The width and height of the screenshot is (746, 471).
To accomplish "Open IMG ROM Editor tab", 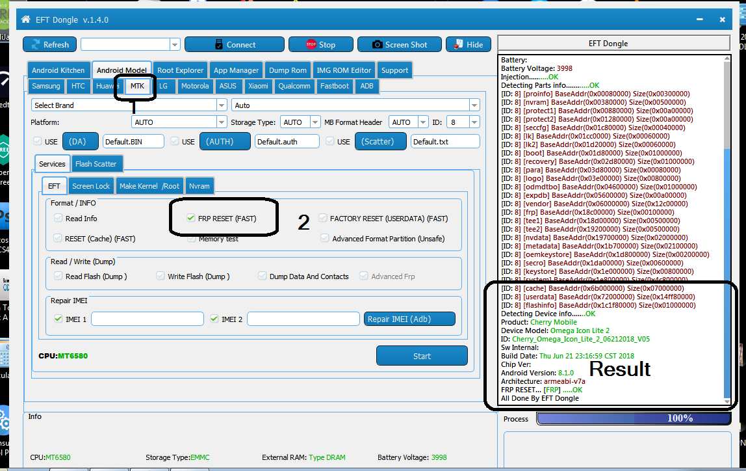I will point(344,70).
